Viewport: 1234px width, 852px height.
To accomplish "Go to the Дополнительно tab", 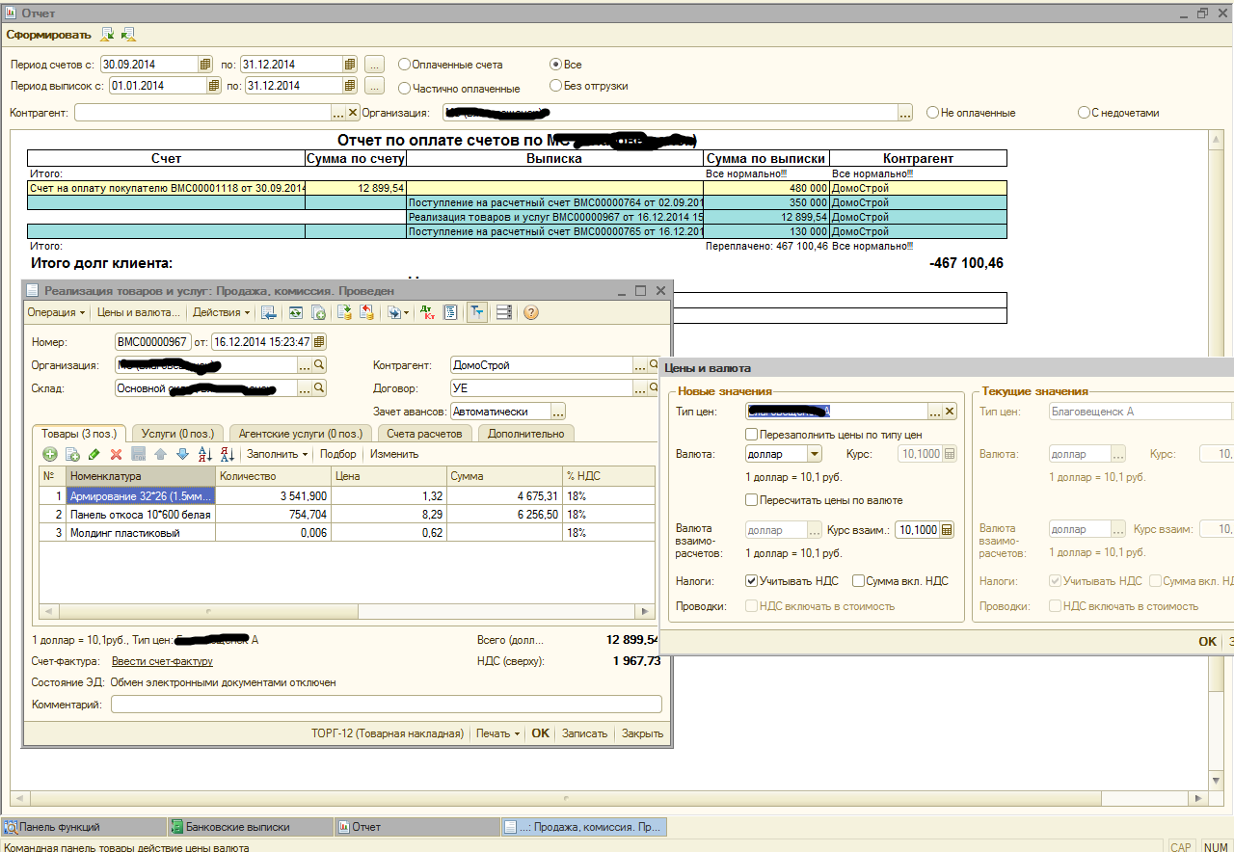I will pyautogui.click(x=526, y=434).
